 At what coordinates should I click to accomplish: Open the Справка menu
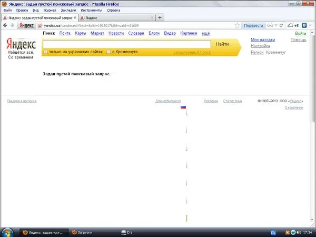(x=113, y=11)
